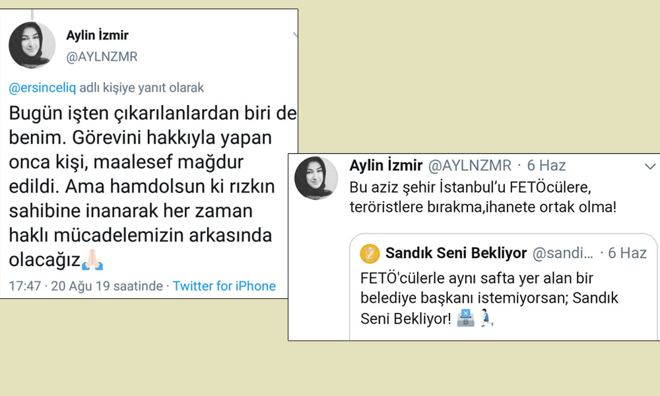Click the "6 Haz" date in quoted tweet
660x396 pixels.
click(x=627, y=253)
